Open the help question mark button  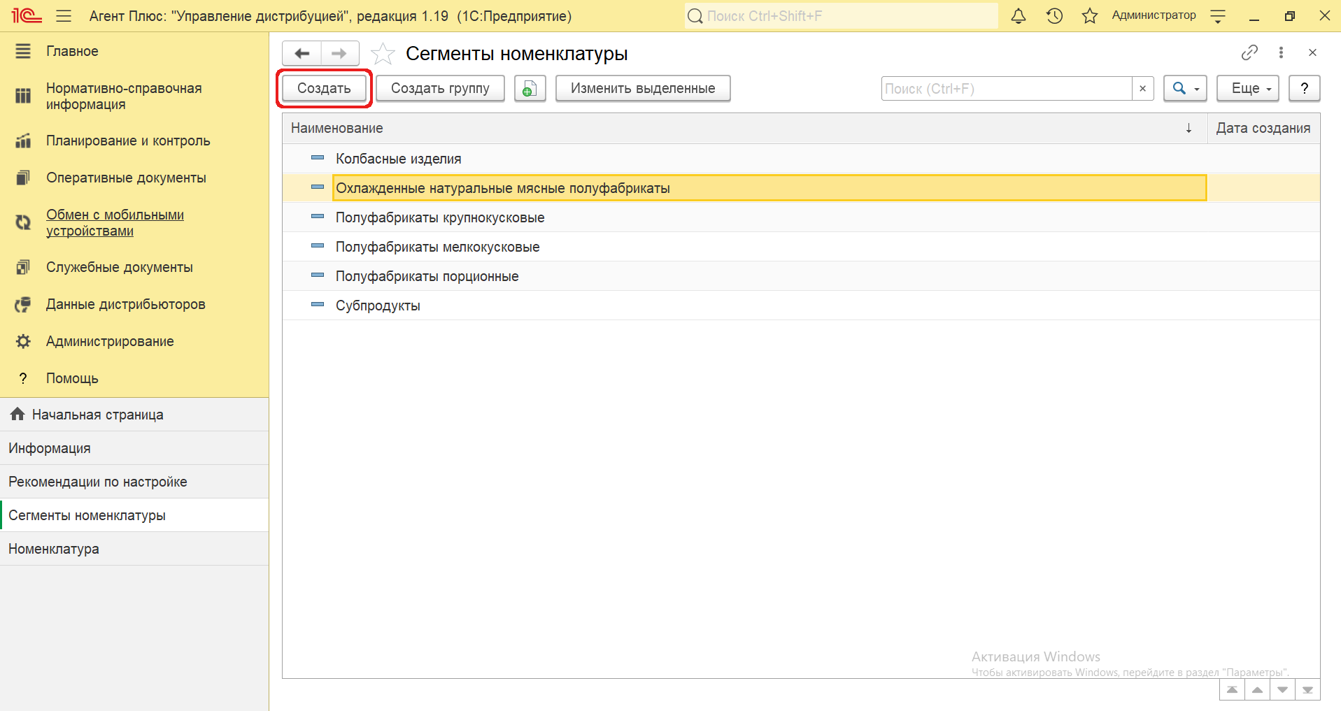pyautogui.click(x=1304, y=89)
